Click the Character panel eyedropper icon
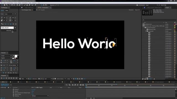Image resolution: width=177 pixels, height=99 pixels. point(13,56)
